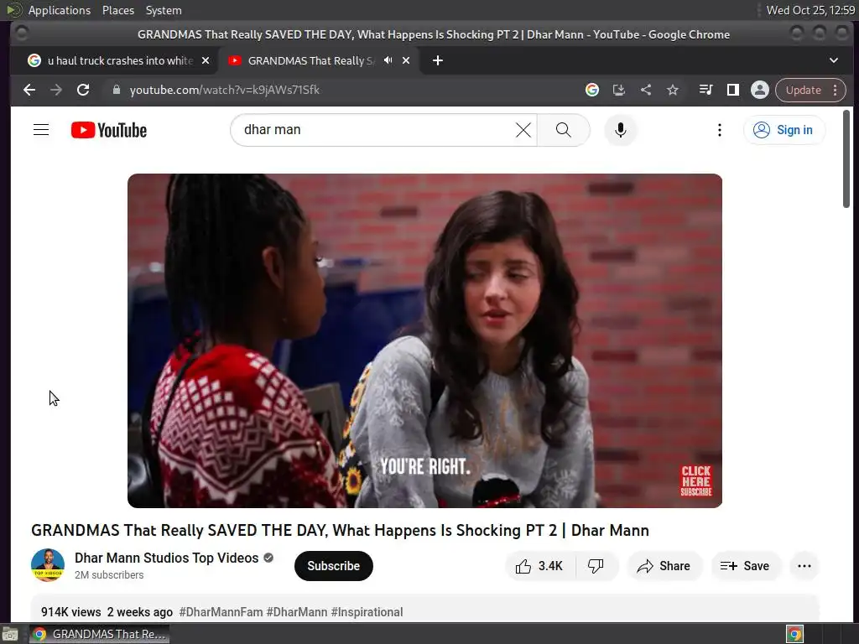Show desktop from bottom panel icon
Screen dimensions: 859x644
(x=10, y=634)
